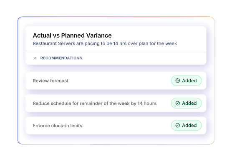Click Added label text on Review forecast row

coord(189,80)
